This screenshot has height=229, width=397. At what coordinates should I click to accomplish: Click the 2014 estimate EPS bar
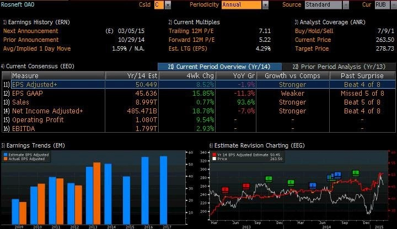(x=108, y=194)
